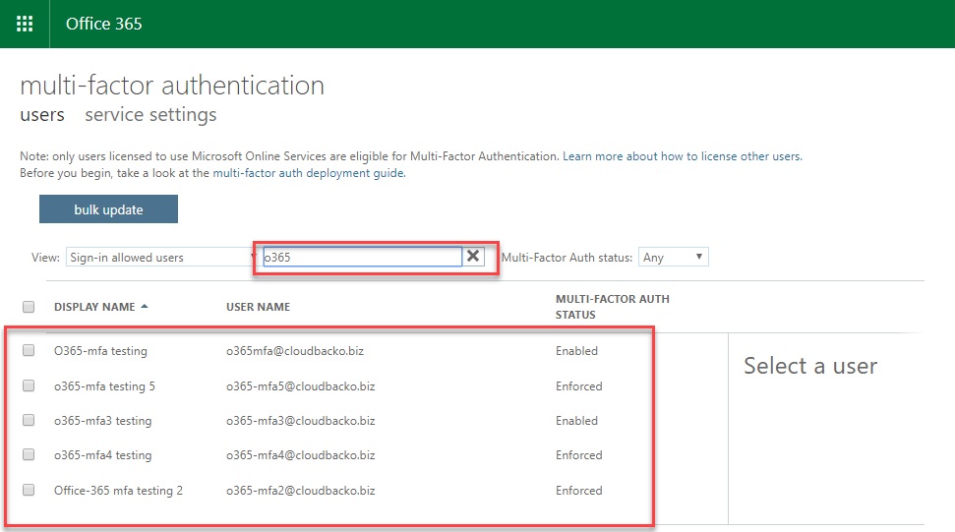Image resolution: width=955 pixels, height=532 pixels.
Task: Click Enforced status of o365-mfa4 testing
Action: tap(578, 455)
